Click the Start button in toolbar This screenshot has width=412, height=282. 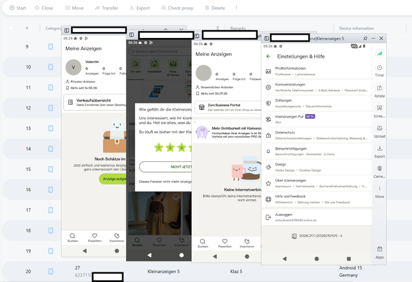click(x=17, y=8)
